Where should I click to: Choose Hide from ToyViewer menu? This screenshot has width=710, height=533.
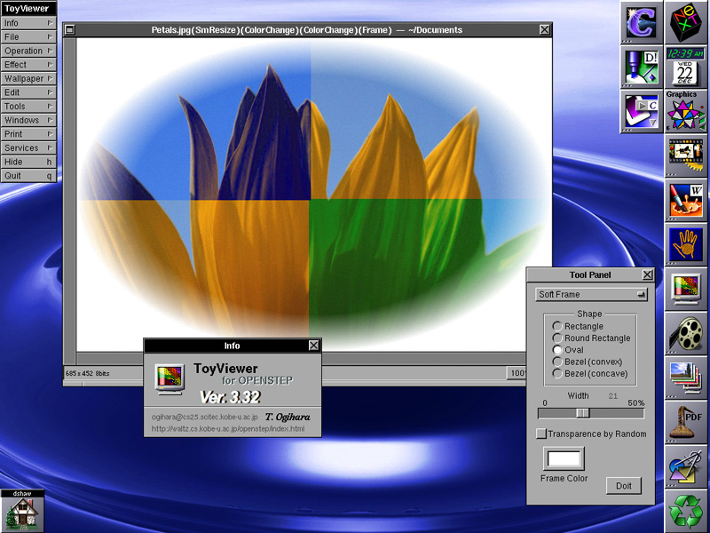28,162
